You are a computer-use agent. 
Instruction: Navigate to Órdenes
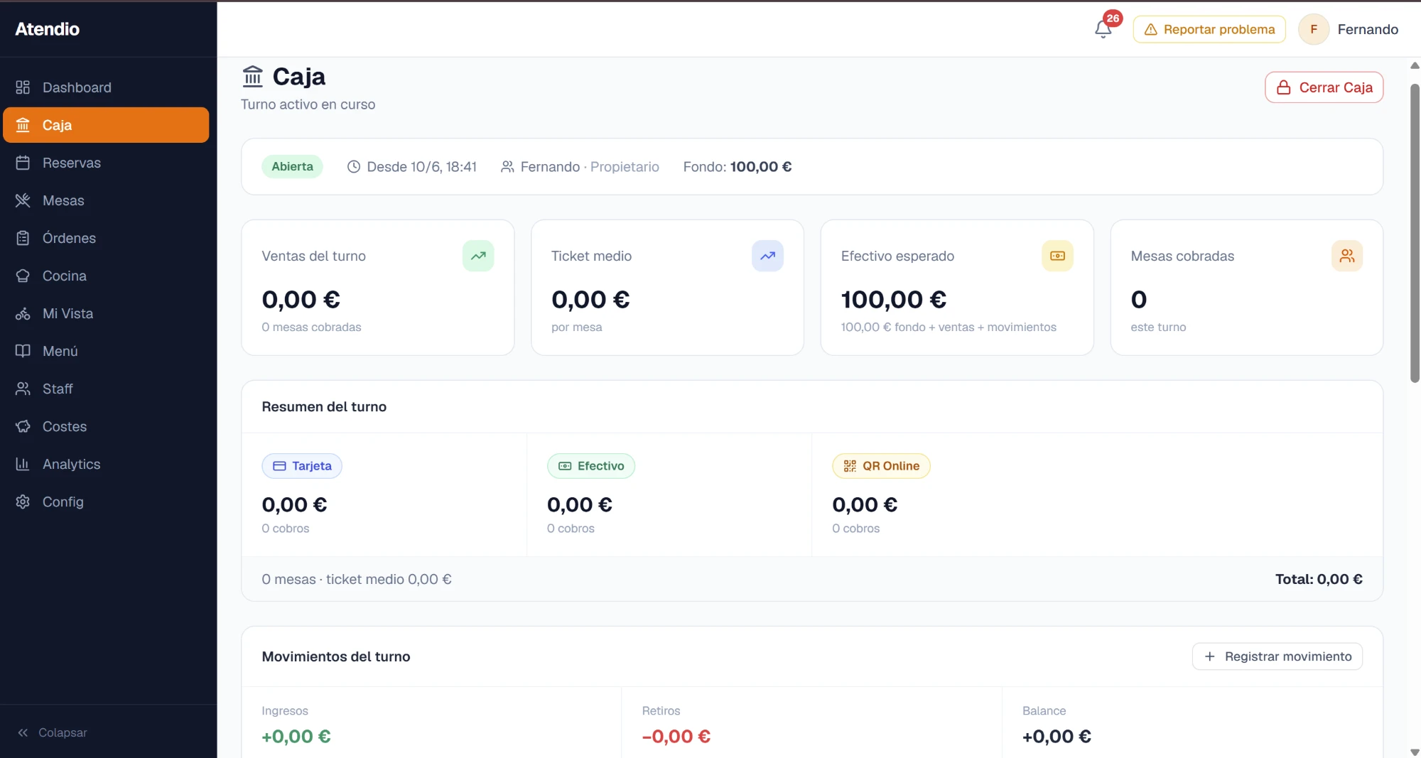point(106,238)
